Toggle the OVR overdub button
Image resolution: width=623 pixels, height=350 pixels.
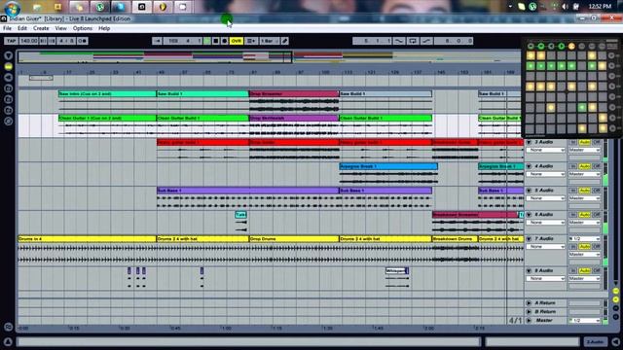tap(237, 41)
